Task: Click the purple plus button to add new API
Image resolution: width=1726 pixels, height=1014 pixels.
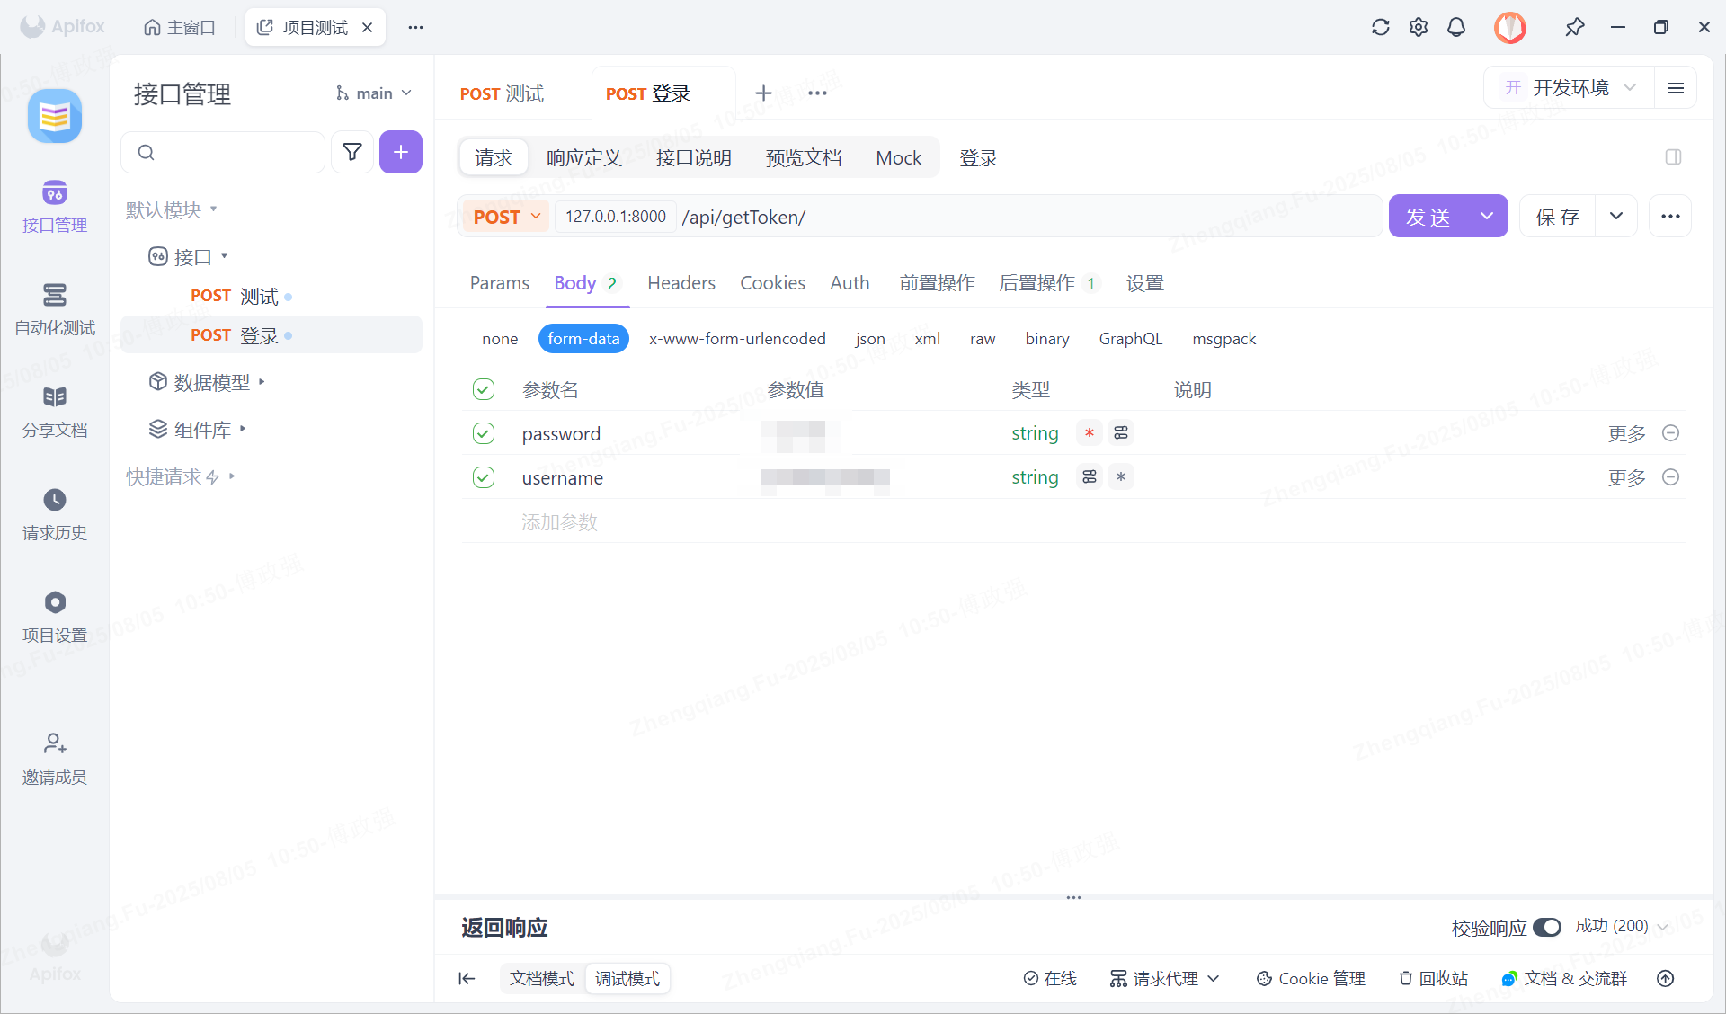Action: pyautogui.click(x=401, y=152)
